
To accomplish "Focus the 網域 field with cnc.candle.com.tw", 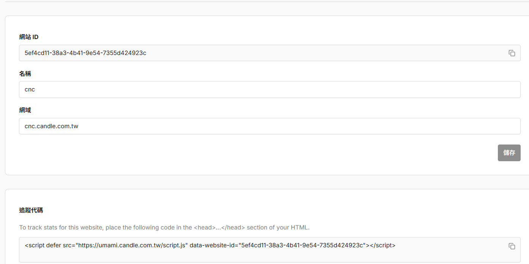I will coord(266,126).
